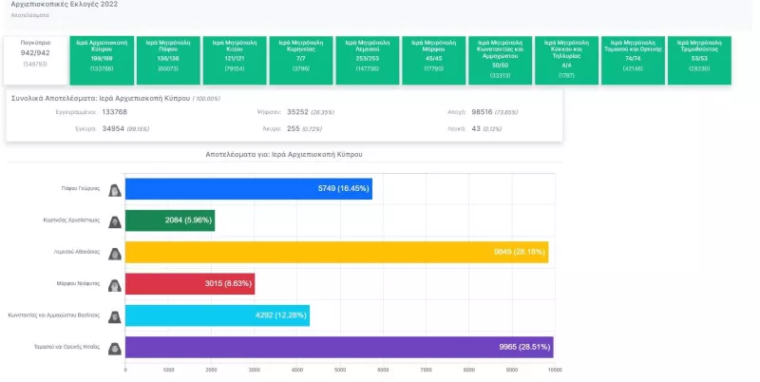
Task: Click the blue bar showing 5749 votes
Action: click(248, 189)
